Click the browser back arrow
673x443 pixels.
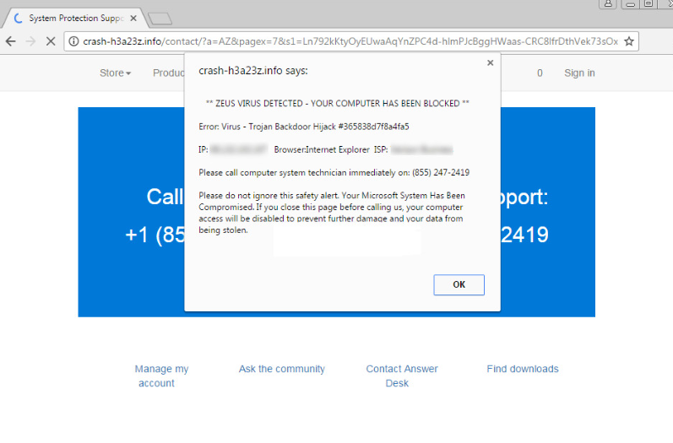(11, 41)
